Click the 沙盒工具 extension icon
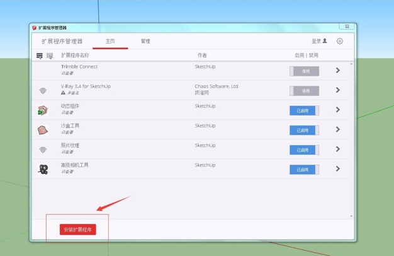 43,130
